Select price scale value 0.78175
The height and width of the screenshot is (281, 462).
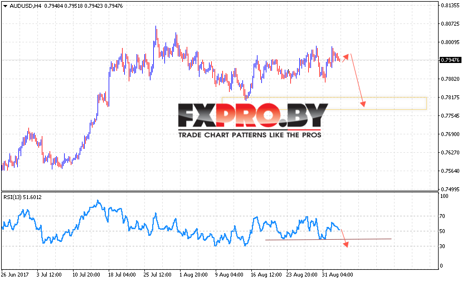tap(450, 98)
